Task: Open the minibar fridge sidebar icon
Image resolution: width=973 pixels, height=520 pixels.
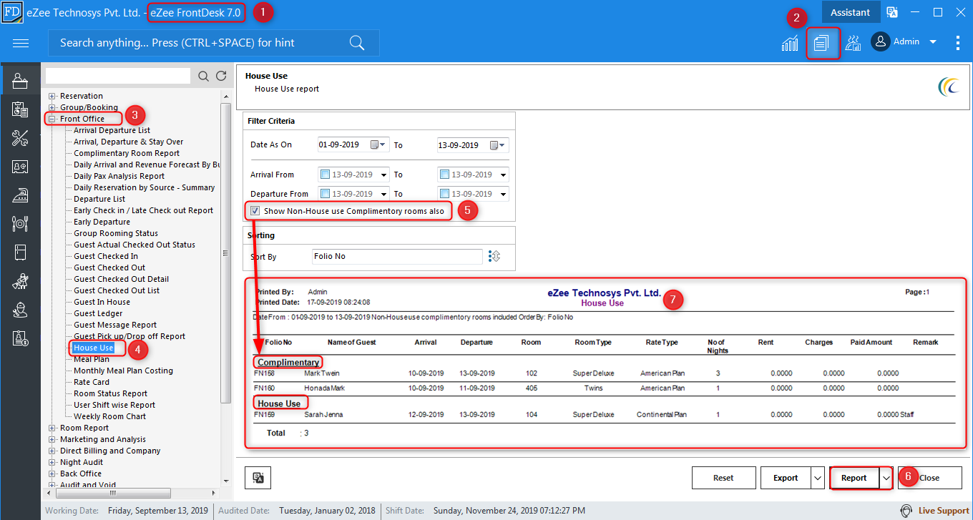Action: tap(20, 252)
